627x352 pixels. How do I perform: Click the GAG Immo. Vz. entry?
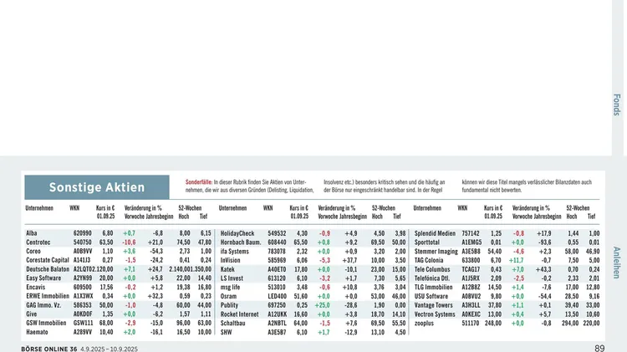[x=44, y=305]
